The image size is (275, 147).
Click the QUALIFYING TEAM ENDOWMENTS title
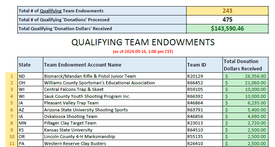pyautogui.click(x=143, y=42)
